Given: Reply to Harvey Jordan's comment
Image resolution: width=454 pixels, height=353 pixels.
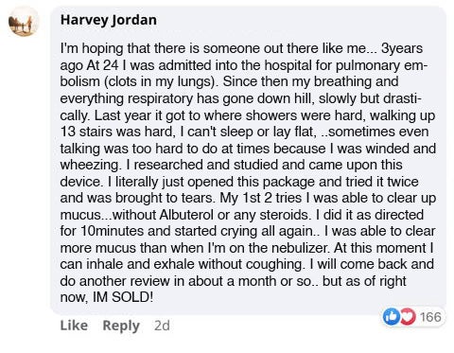Looking at the screenshot, I should [121, 326].
